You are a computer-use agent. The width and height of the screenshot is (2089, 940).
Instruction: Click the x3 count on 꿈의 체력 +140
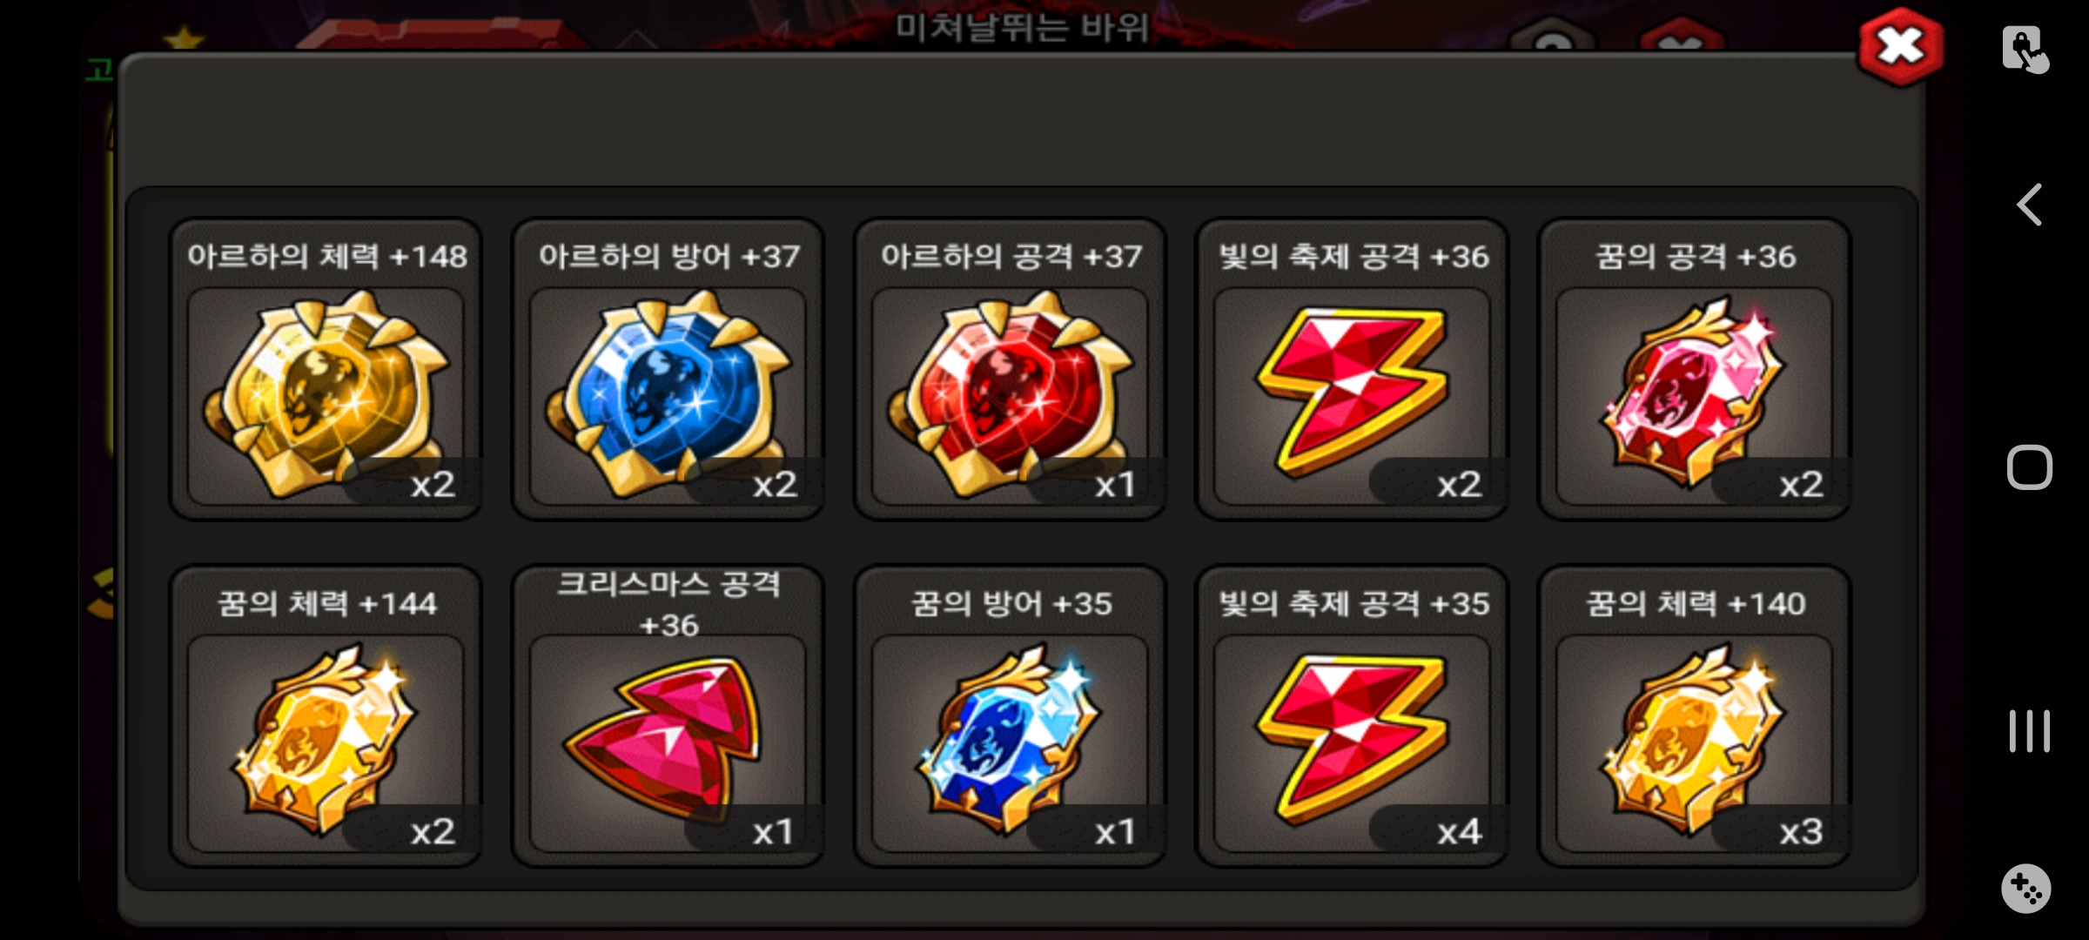pos(1801,832)
